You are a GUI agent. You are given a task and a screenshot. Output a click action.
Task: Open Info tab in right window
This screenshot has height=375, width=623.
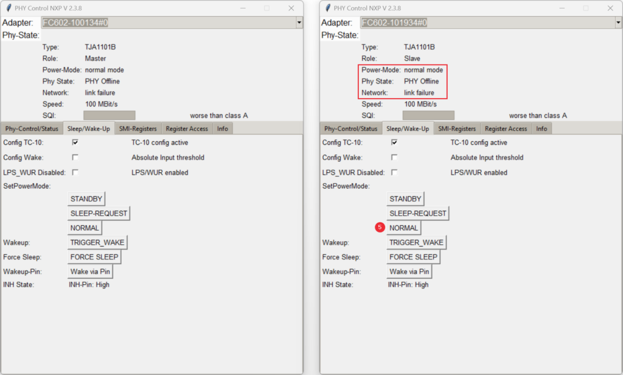(x=541, y=128)
